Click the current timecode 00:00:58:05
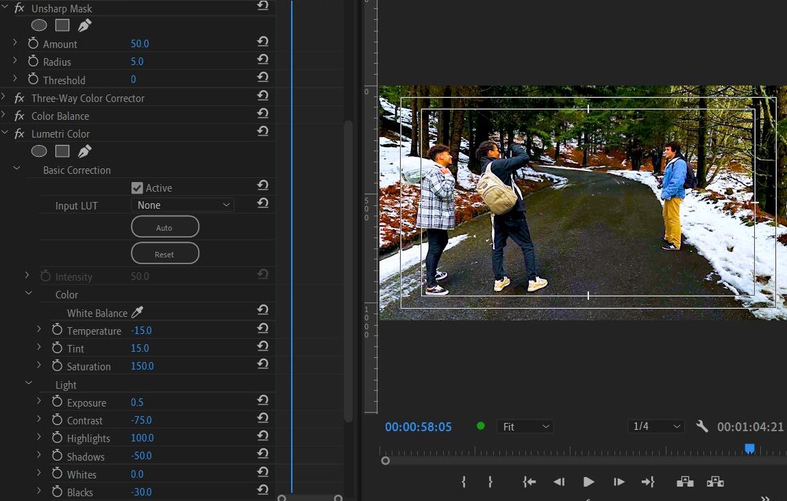The height and width of the screenshot is (501, 787). [x=418, y=427]
